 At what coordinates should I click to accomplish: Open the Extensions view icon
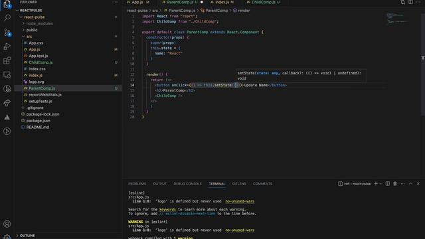pos(7,60)
